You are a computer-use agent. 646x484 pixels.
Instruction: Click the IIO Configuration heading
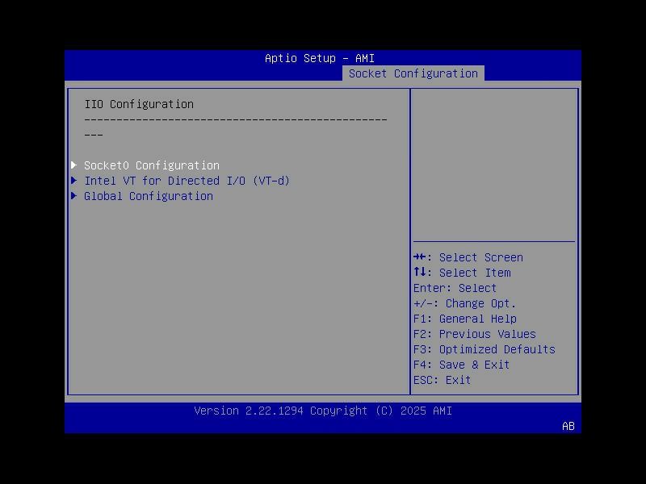click(139, 103)
